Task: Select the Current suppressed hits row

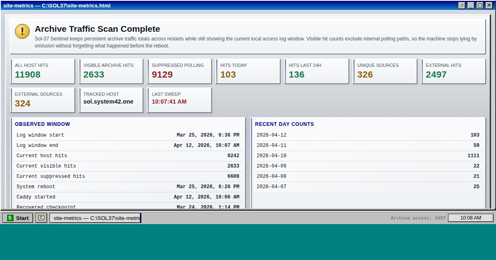Action: coord(128,177)
